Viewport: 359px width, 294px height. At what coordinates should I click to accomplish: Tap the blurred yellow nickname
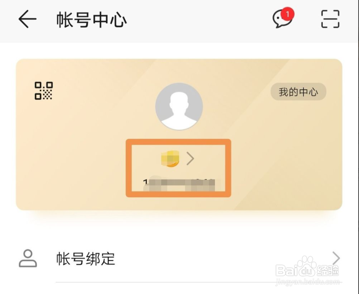tap(170, 158)
